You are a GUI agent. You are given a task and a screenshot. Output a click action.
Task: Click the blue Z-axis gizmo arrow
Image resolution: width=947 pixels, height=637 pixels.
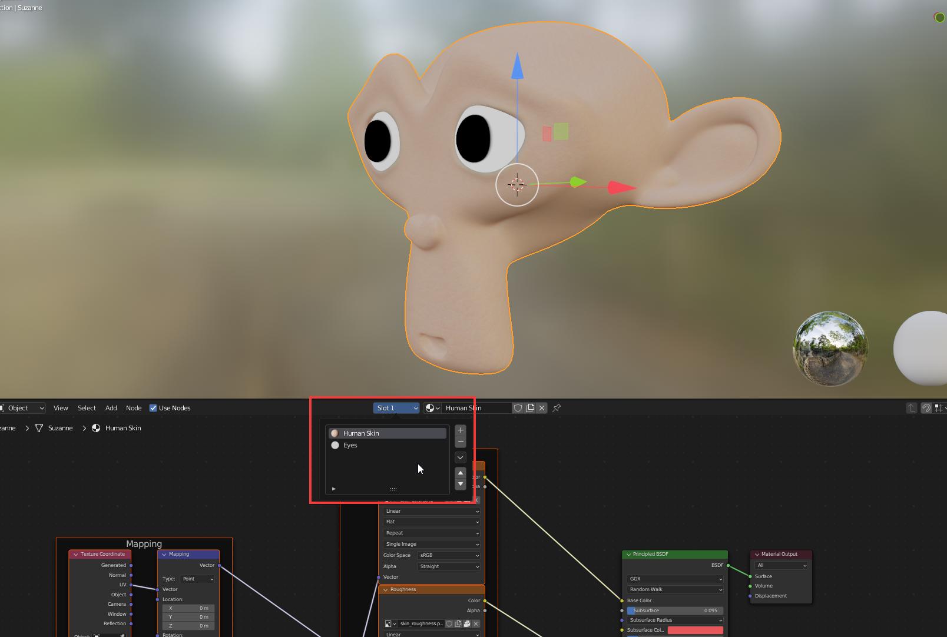click(517, 66)
